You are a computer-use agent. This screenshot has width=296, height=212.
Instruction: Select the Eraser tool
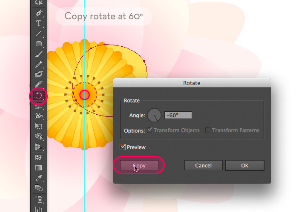[39, 85]
